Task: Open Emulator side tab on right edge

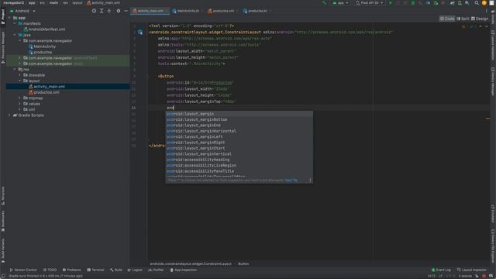Action: point(493,214)
